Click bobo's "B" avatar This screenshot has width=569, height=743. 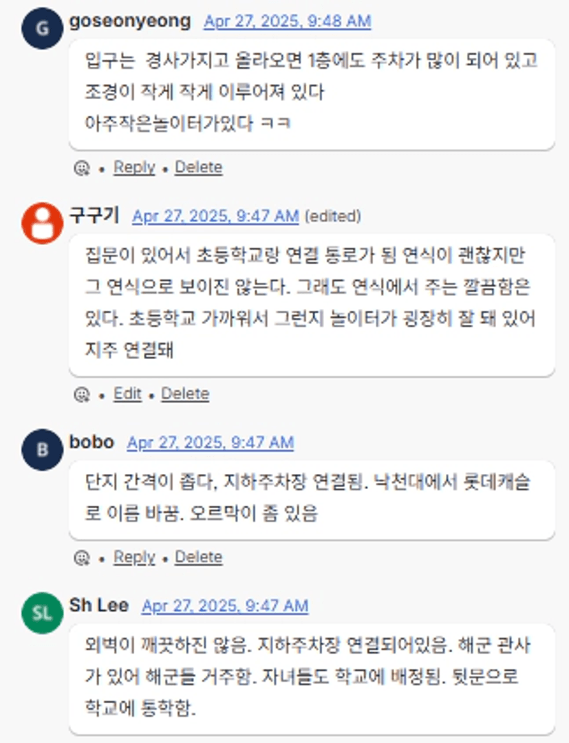42,449
